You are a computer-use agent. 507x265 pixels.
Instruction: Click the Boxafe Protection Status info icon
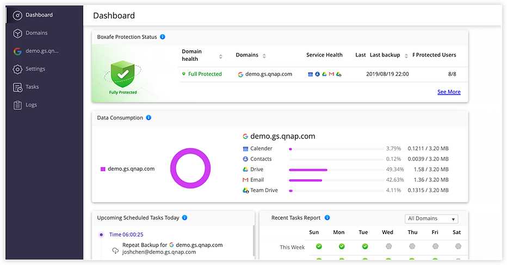click(163, 37)
